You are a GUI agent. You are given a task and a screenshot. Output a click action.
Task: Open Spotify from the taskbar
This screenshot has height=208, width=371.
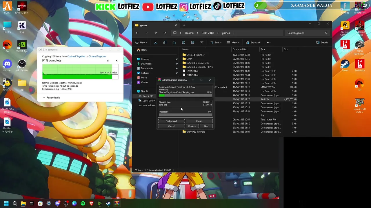(83, 204)
